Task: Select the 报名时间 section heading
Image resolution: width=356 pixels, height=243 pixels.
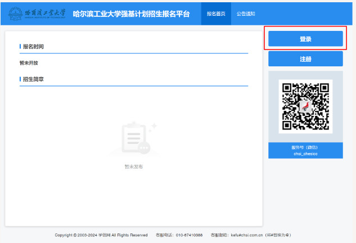Action: pos(33,47)
